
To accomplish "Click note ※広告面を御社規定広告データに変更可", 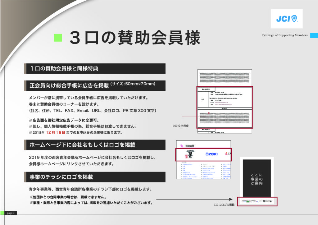I will pos(64,120).
